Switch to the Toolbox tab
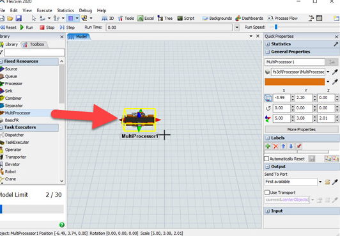The height and width of the screenshot is (236, 340). coord(35,45)
